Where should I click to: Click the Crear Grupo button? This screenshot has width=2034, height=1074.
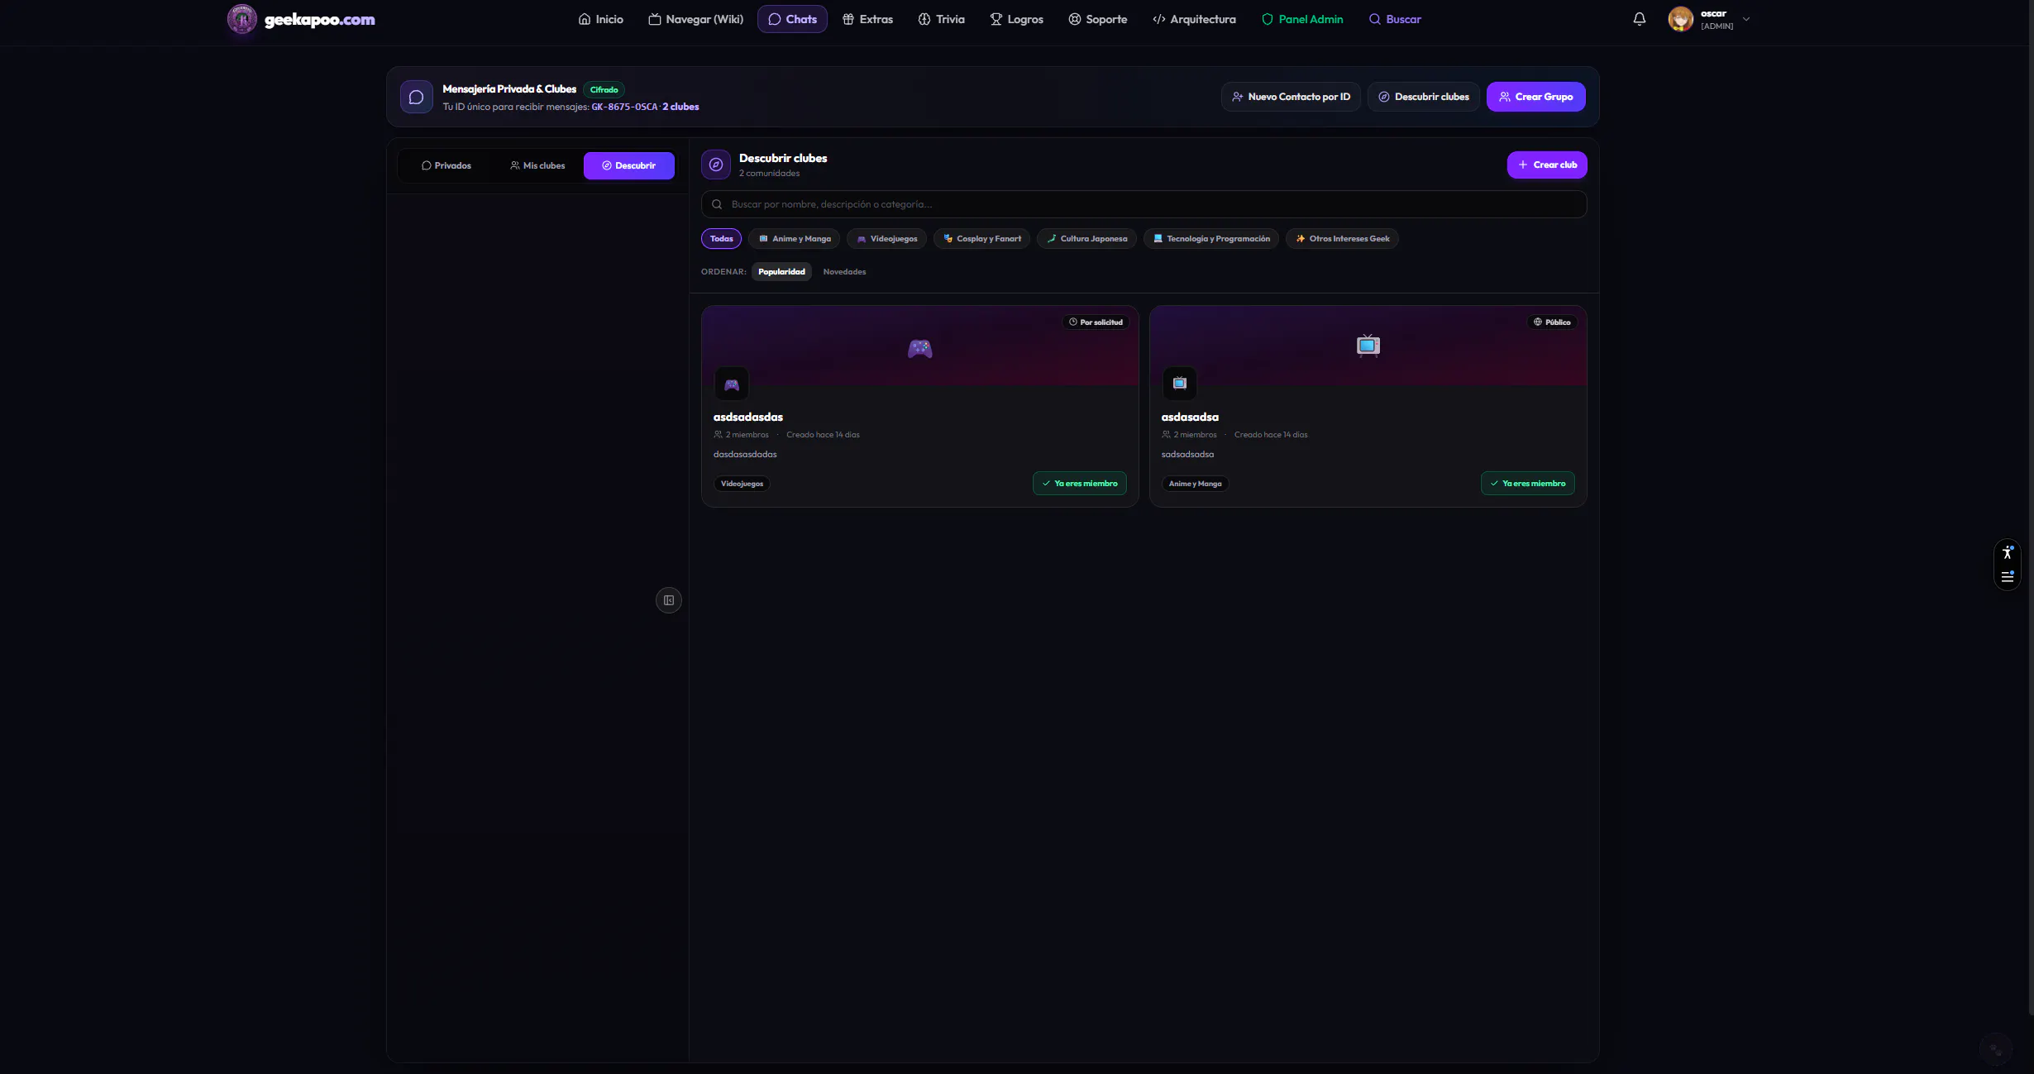[1535, 97]
